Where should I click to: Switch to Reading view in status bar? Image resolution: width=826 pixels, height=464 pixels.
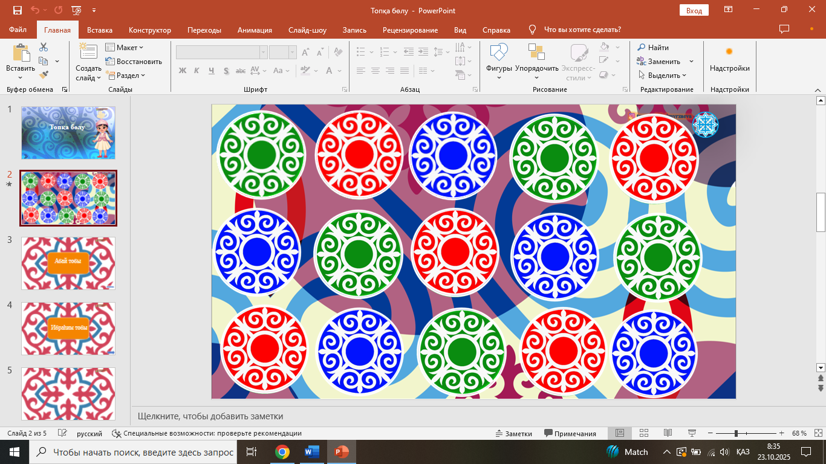tap(668, 433)
